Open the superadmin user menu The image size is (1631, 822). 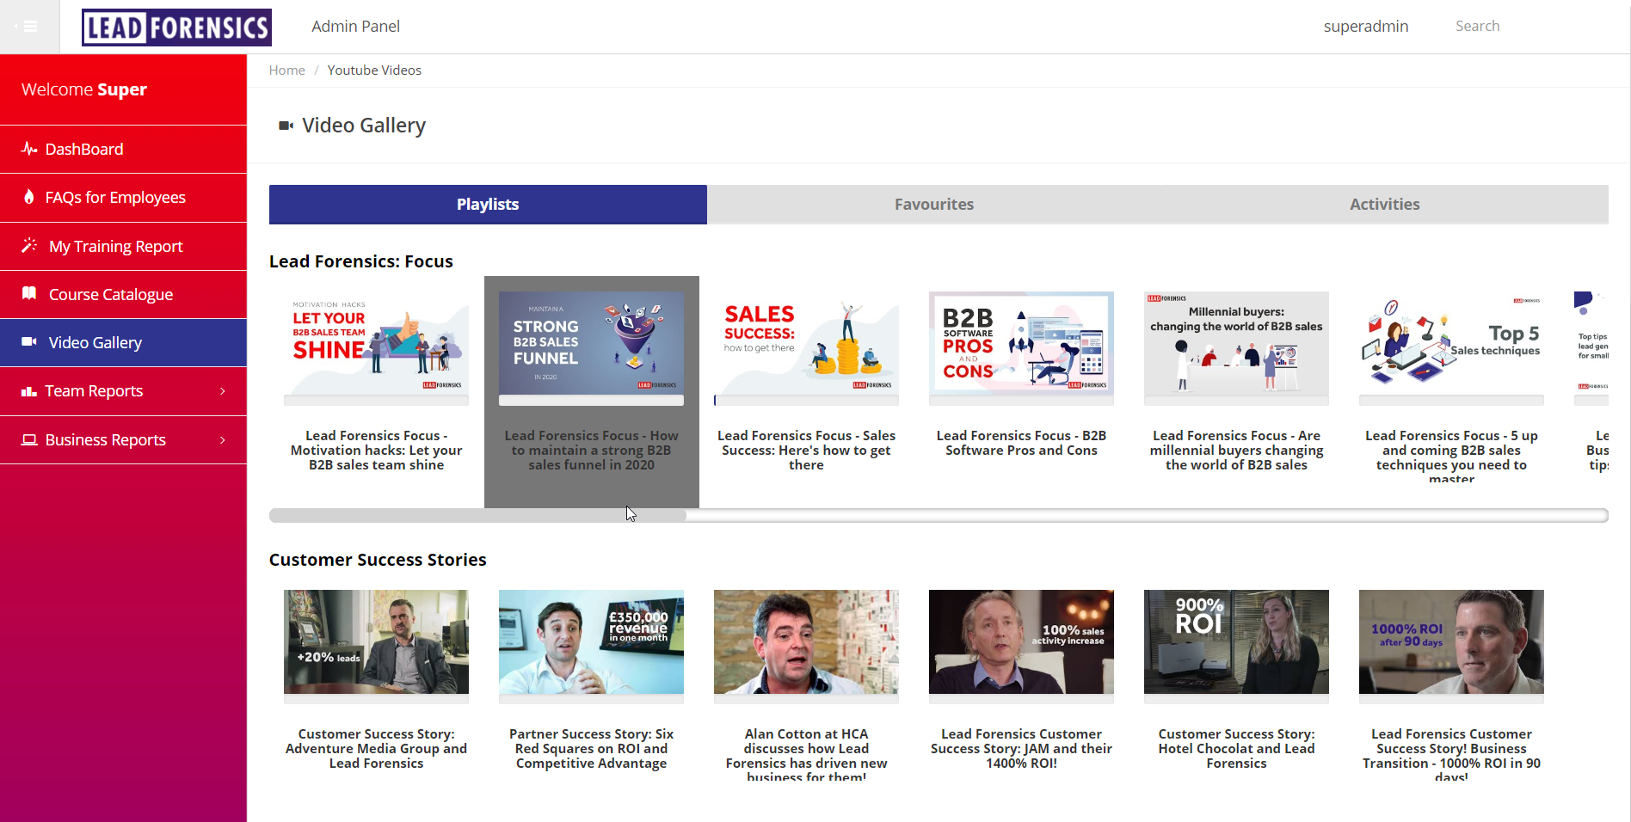[x=1365, y=27]
